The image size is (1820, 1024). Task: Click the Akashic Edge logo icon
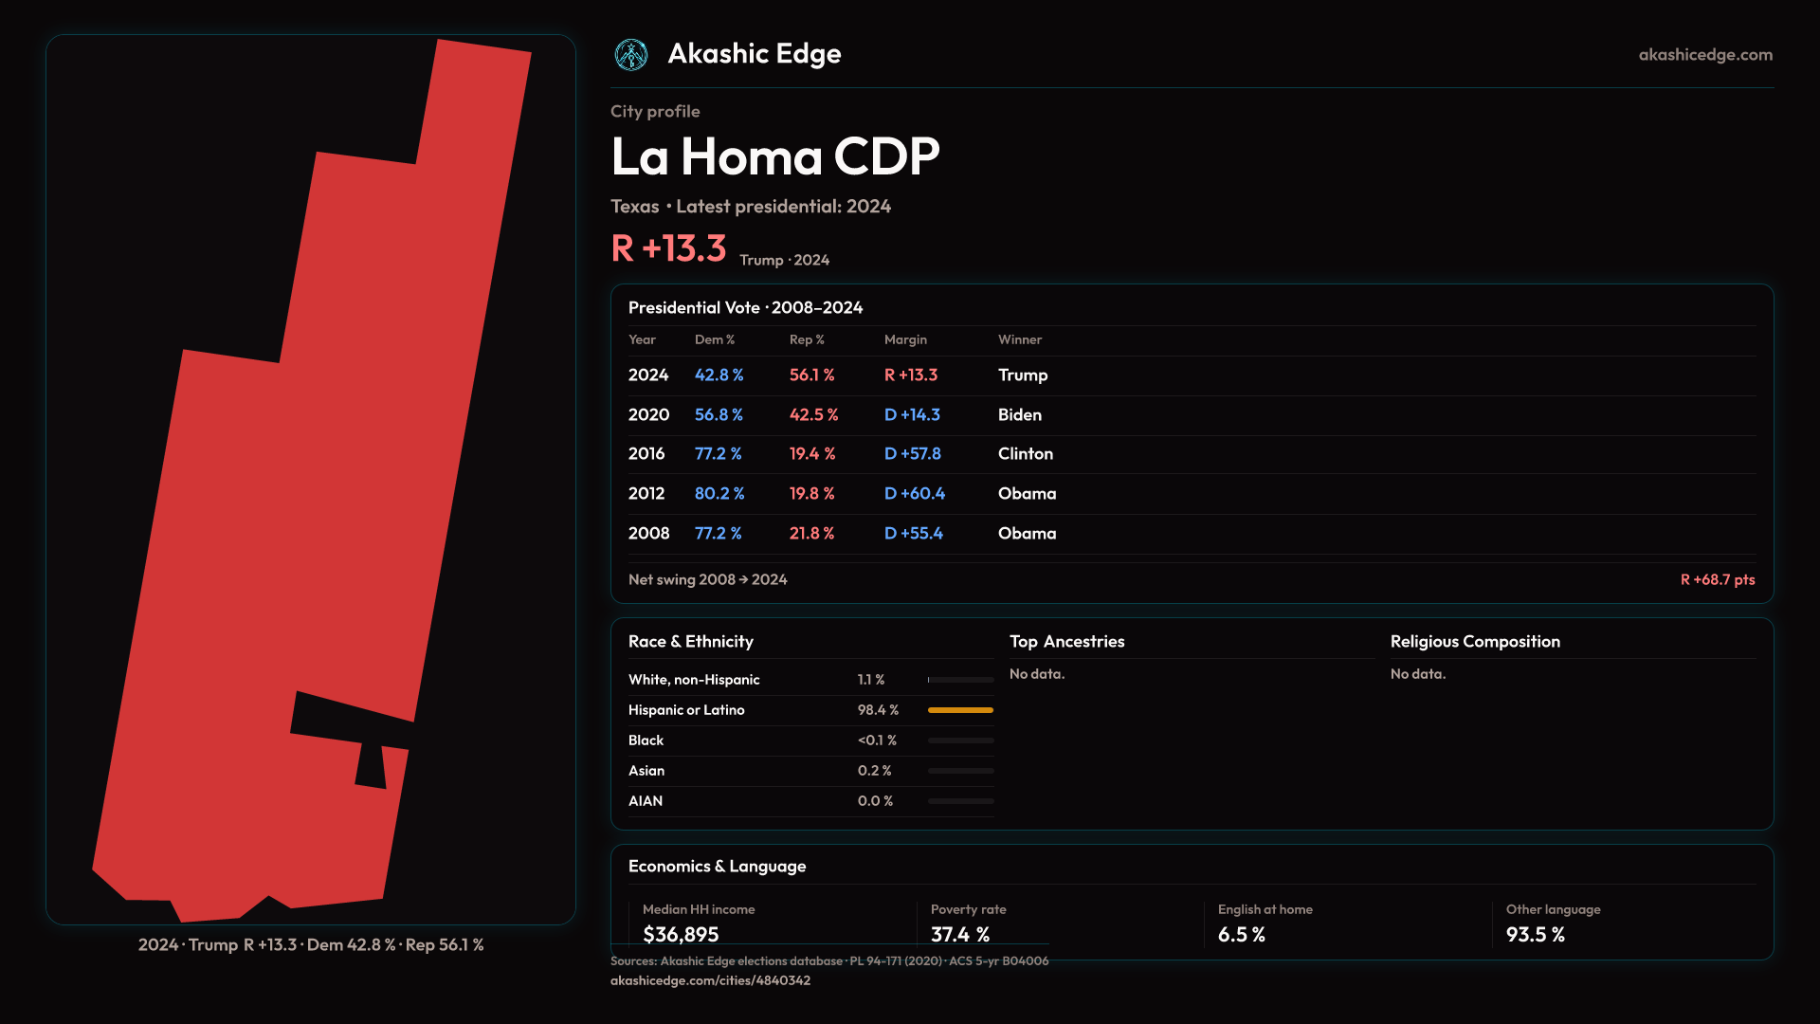[x=631, y=55]
